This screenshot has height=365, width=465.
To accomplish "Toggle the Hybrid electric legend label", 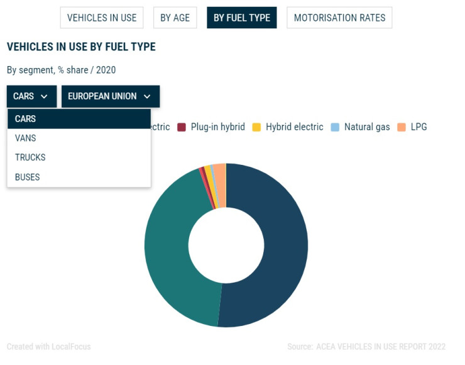I will tap(294, 127).
